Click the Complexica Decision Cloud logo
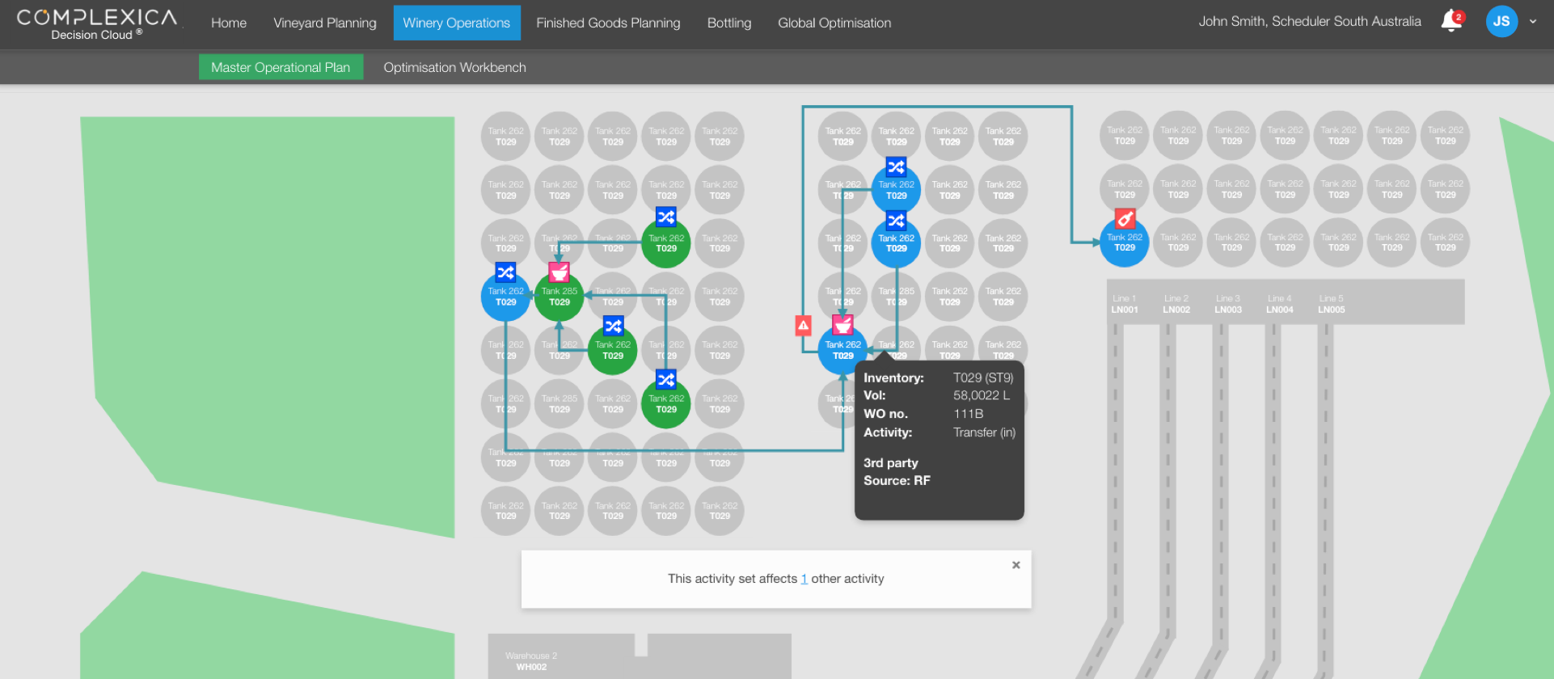Image resolution: width=1554 pixels, height=679 pixels. 97,23
